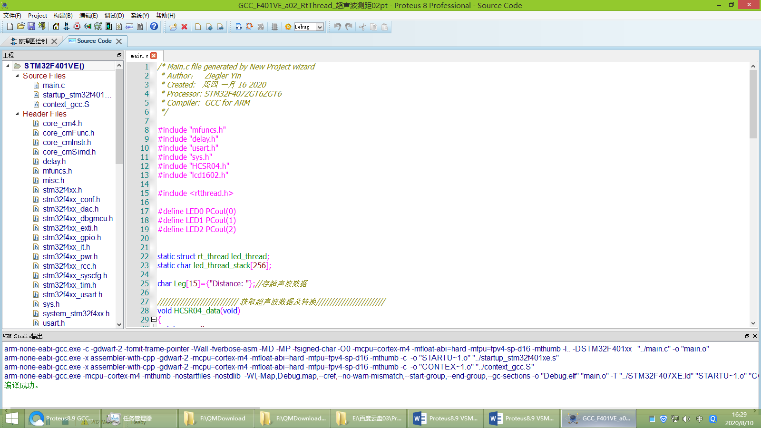Select usart.h header file
Viewport: 761px width, 428px height.
[54, 323]
